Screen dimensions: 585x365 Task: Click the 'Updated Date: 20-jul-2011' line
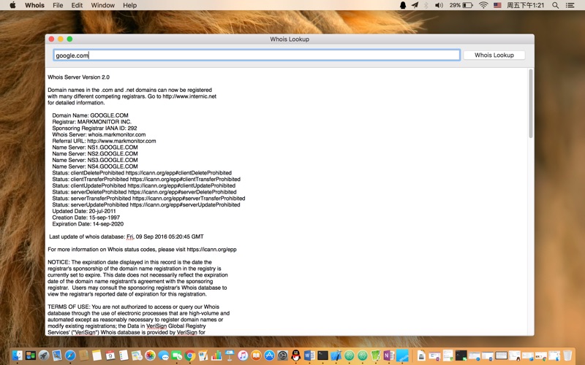click(84, 211)
